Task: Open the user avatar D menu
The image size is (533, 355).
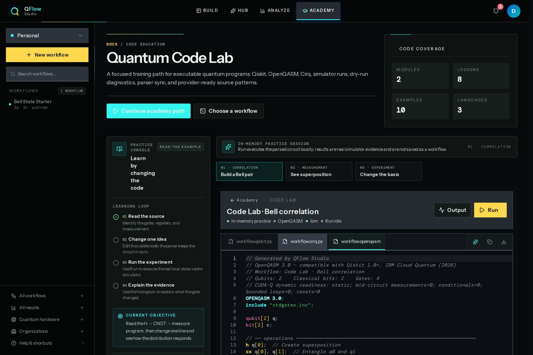Action: (514, 11)
